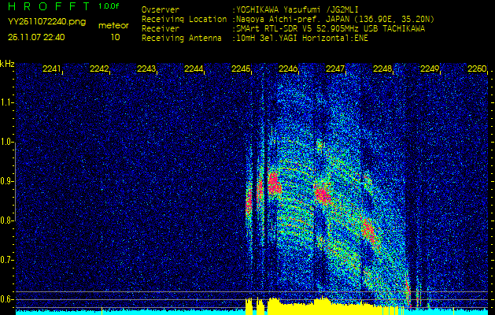495x315 pixels.
Task: Click the meteor count value 10
Action: tap(115, 37)
